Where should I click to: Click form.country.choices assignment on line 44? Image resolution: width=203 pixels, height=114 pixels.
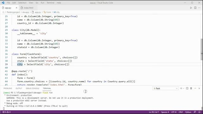[76, 81]
